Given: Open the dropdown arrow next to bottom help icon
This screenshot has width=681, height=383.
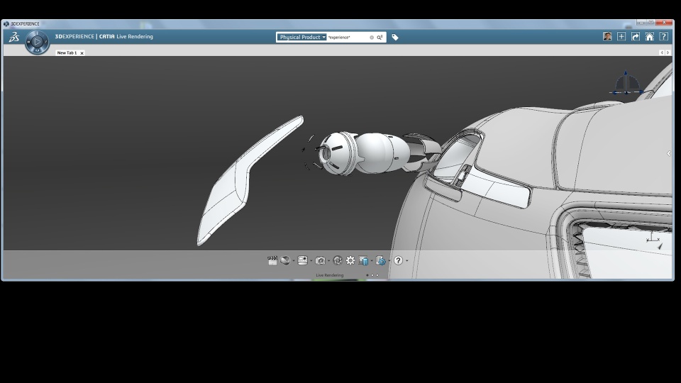Looking at the screenshot, I should pyautogui.click(x=407, y=261).
